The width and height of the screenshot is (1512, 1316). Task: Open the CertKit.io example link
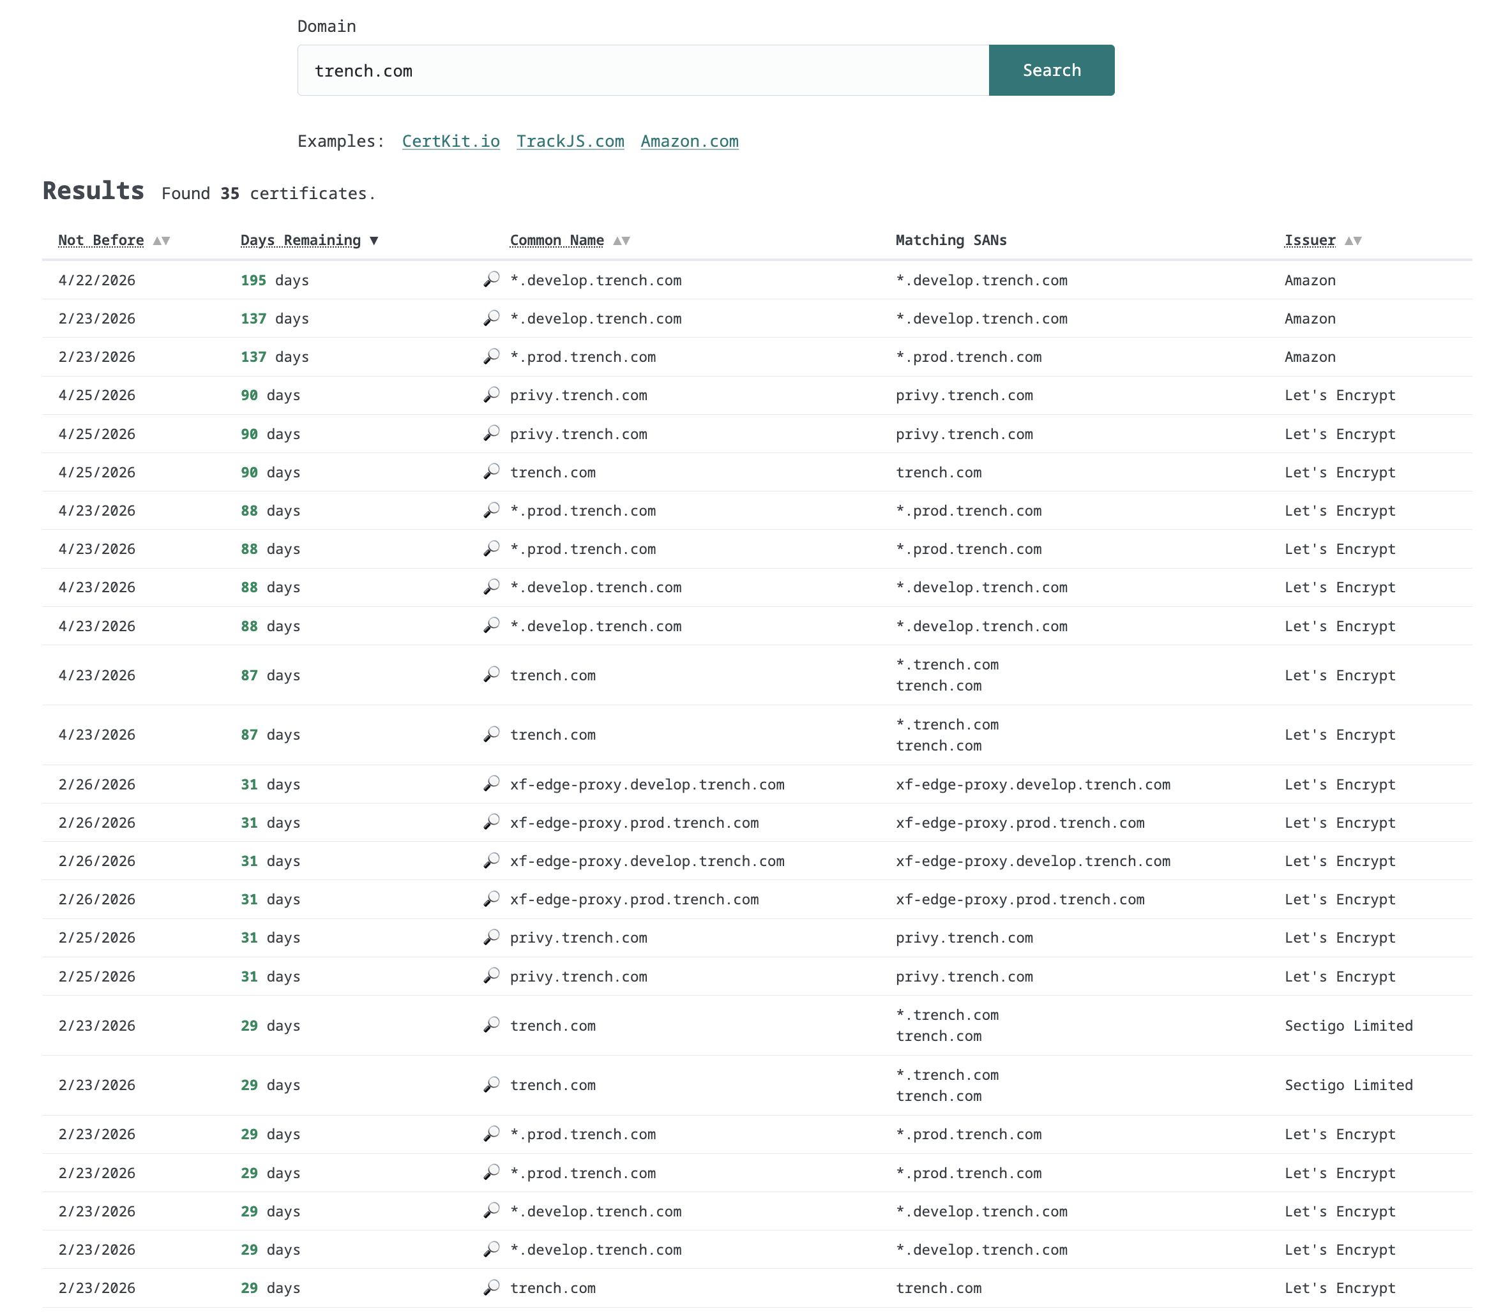[x=450, y=141]
